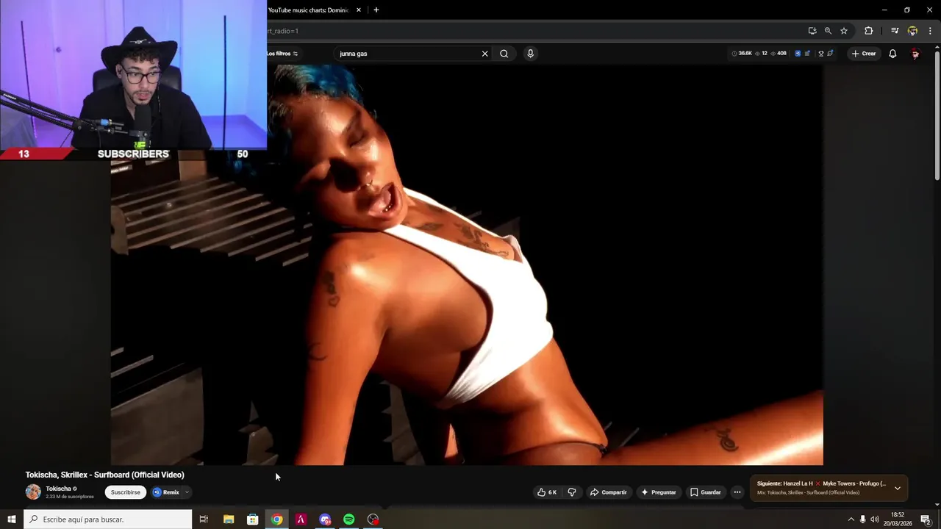Open the Windows notification center
The width and height of the screenshot is (941, 529).
926,519
